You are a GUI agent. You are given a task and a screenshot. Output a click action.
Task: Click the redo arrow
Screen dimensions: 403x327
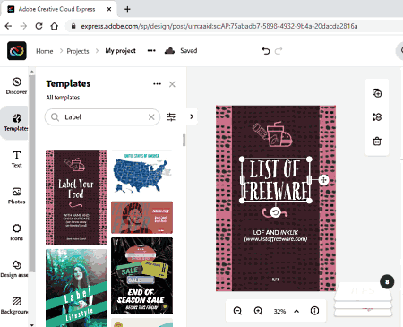tap(279, 51)
